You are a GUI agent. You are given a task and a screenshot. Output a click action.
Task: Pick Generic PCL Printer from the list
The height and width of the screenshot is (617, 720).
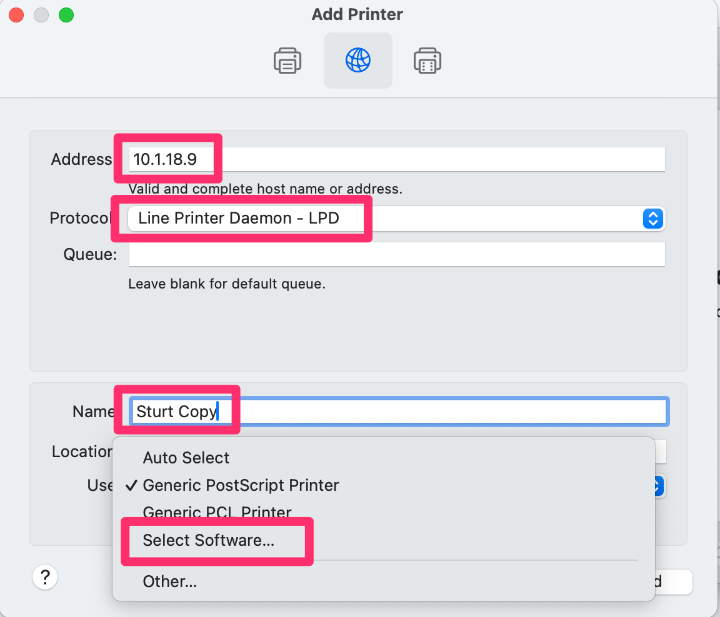pyautogui.click(x=217, y=513)
